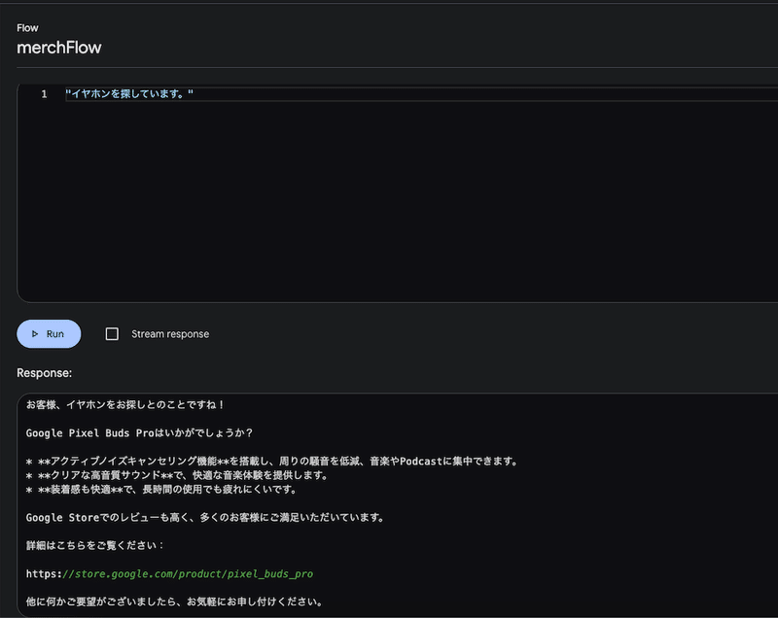Screen dimensions: 778x618
Task: Click line number 1 in editor gutter
Action: coord(44,93)
